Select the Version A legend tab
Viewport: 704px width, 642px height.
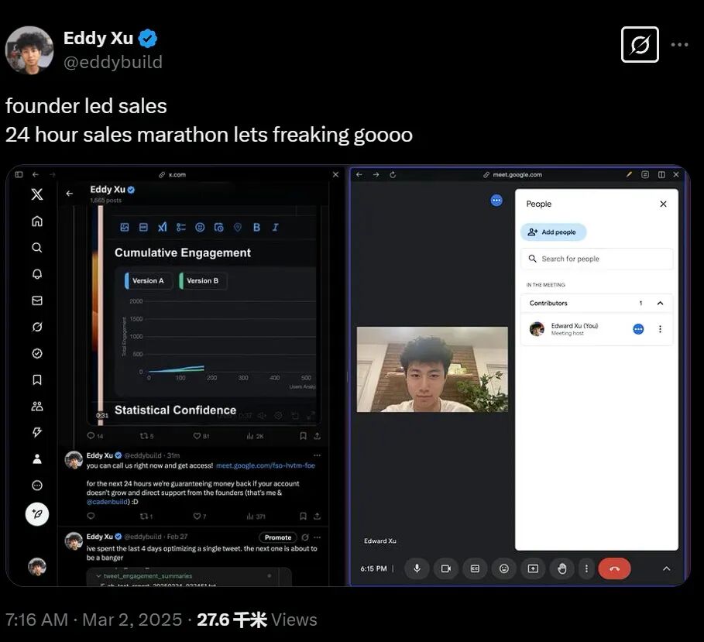click(x=149, y=280)
